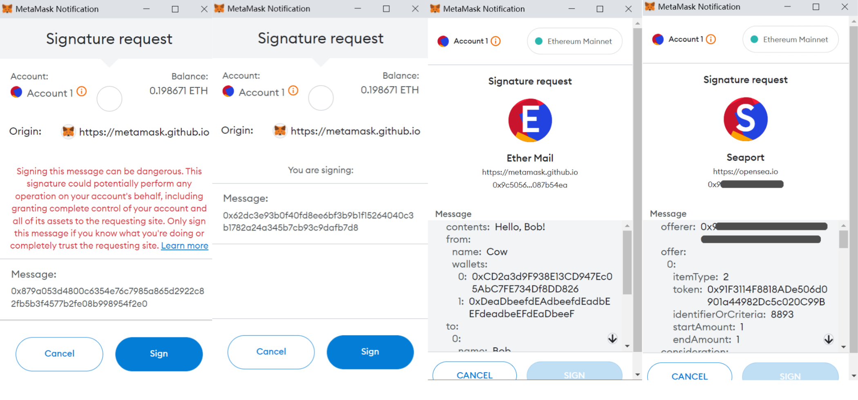858x400 pixels.
Task: Open Ethereum Mainnet network selector in Seaport window
Action: [x=790, y=39]
